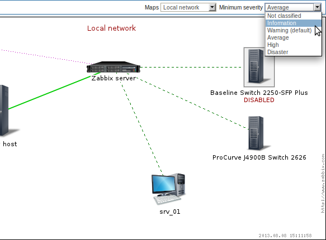
Task: Click the ProCurve J4900B Switch 2626 label
Action: (x=259, y=157)
